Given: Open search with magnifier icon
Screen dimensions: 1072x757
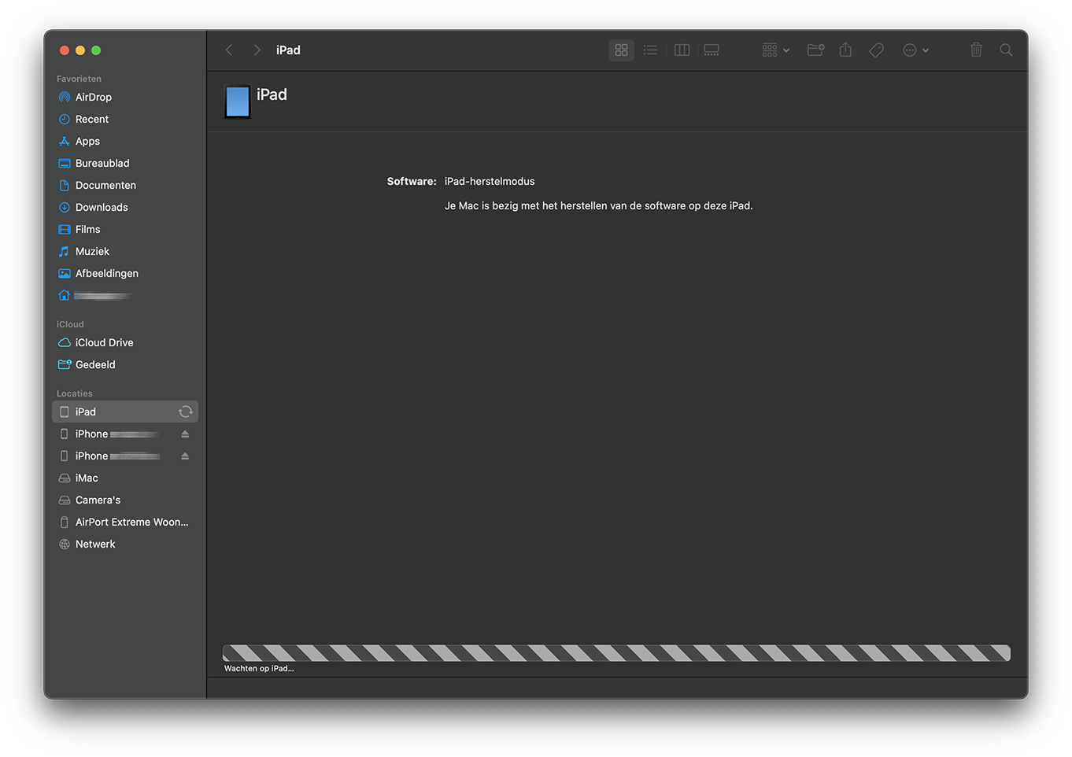Looking at the screenshot, I should click(x=1006, y=50).
